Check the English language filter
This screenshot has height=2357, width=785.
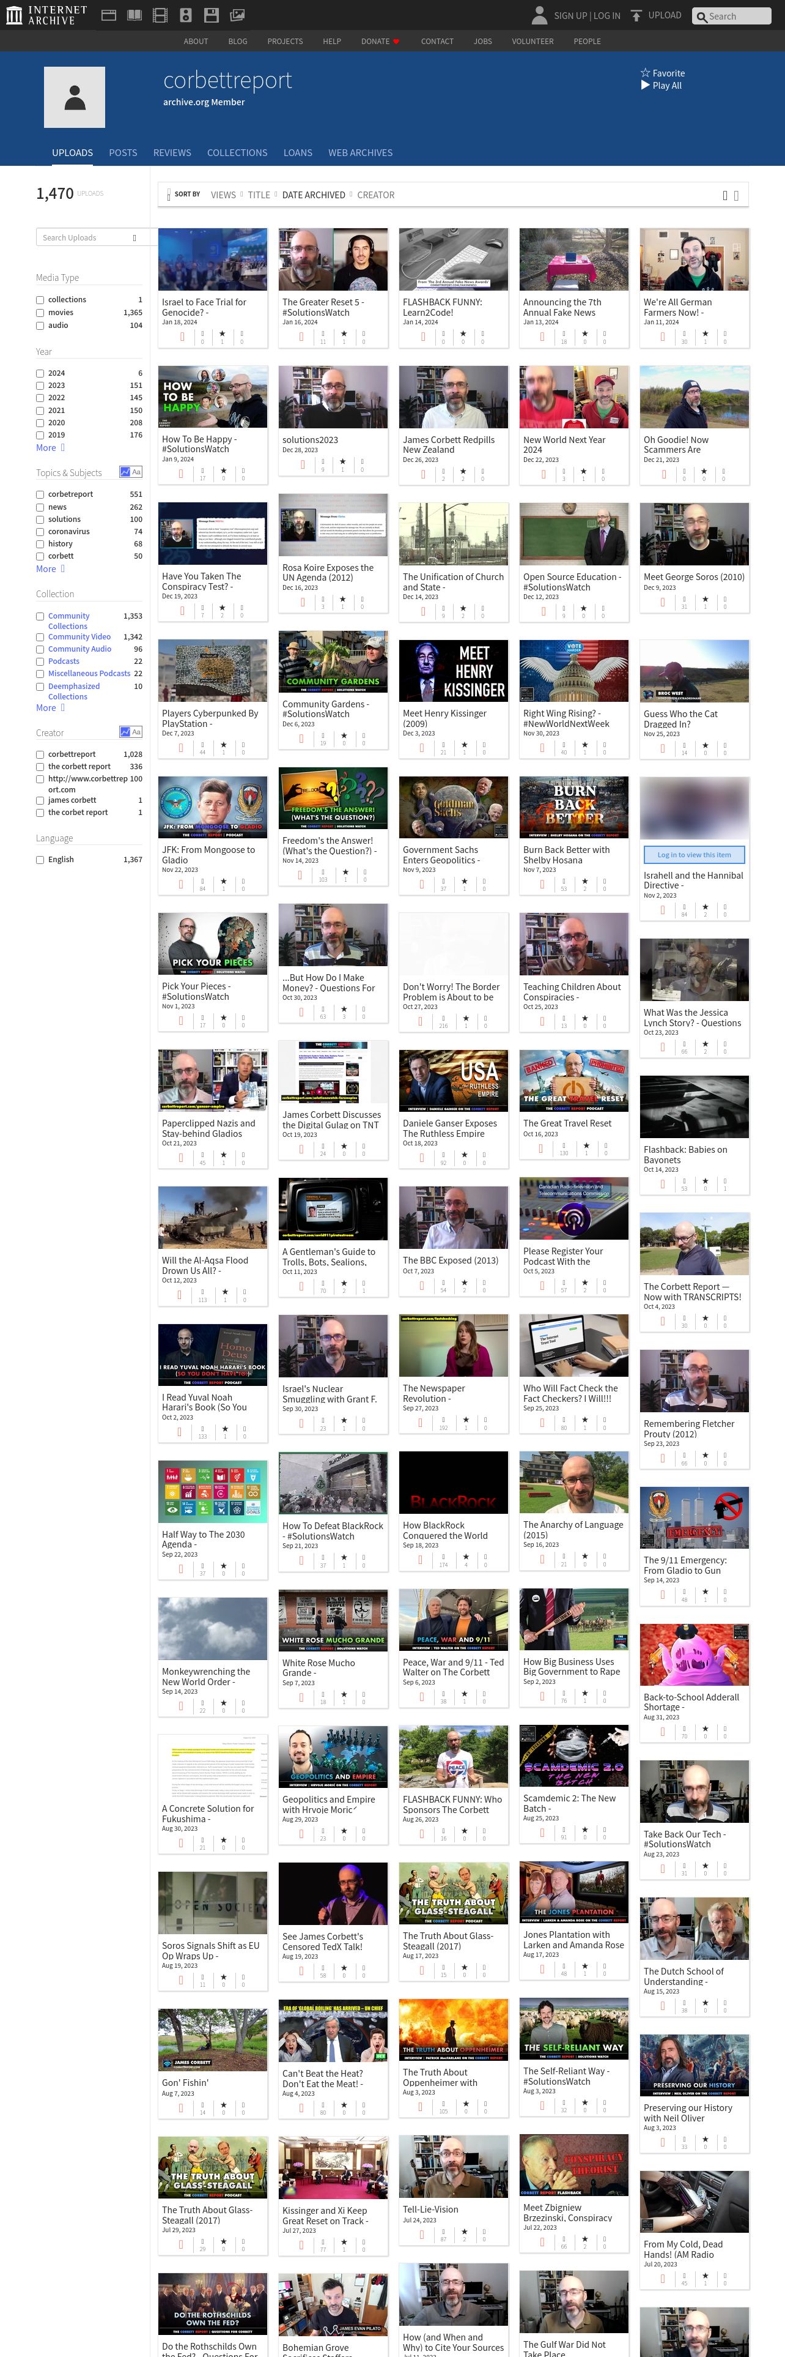[x=40, y=860]
